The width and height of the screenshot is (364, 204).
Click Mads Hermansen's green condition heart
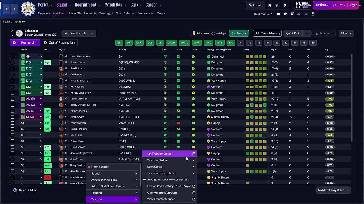[x=165, y=56]
